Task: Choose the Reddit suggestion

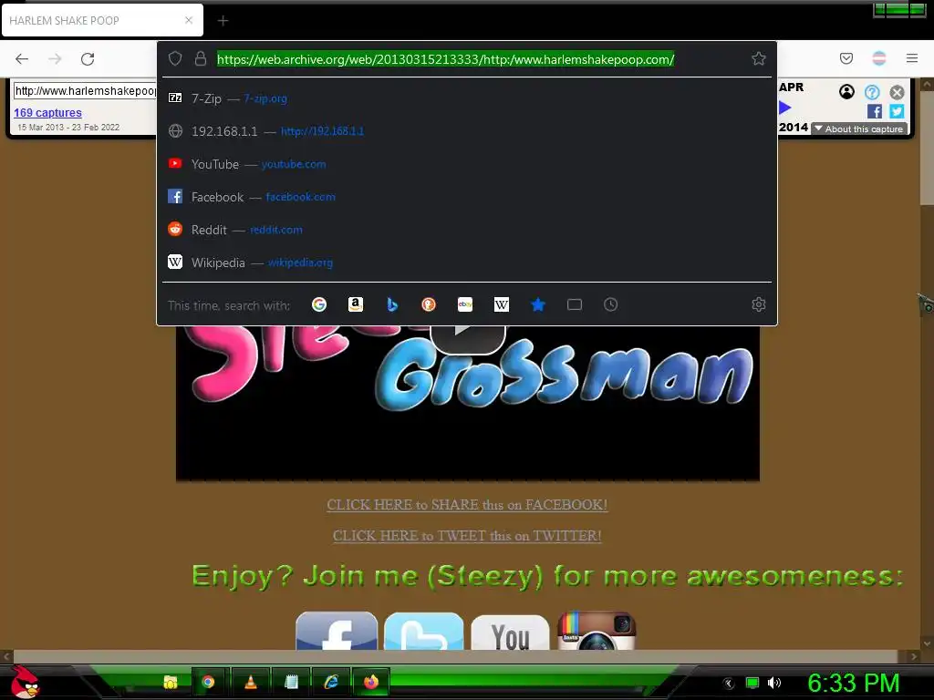Action: 467,229
